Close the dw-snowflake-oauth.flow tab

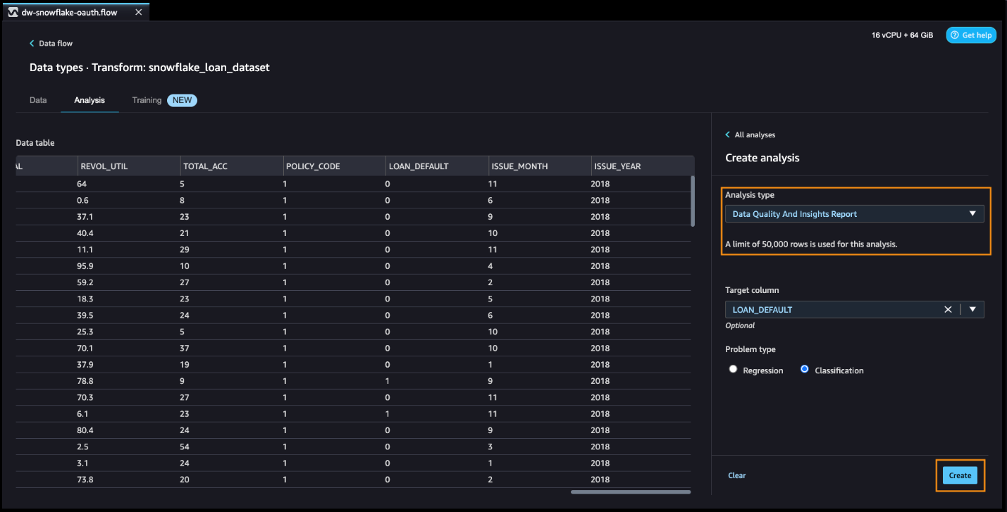coord(138,13)
